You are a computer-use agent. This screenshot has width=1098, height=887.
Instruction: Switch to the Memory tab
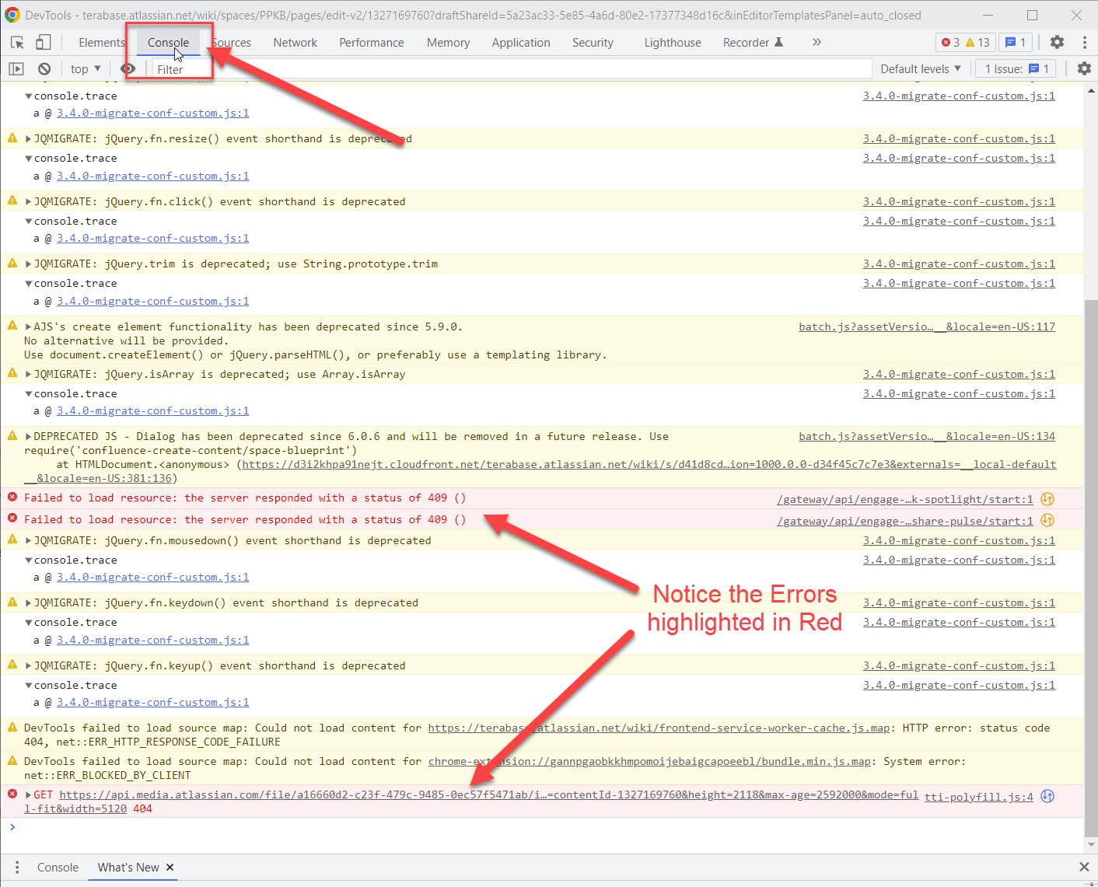(448, 42)
